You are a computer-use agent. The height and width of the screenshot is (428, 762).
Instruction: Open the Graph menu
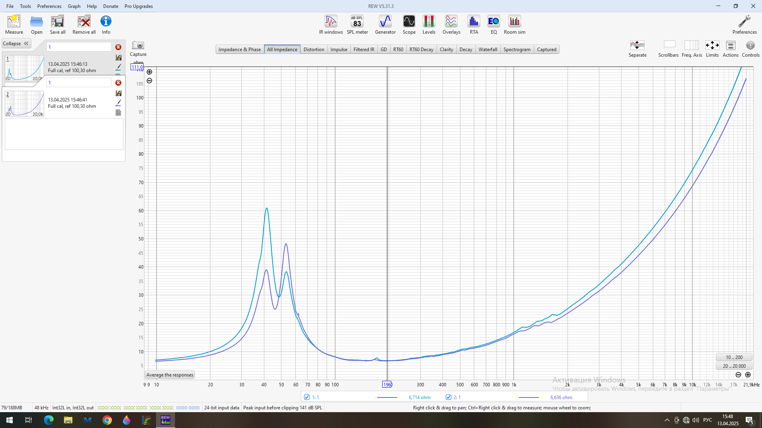tap(74, 6)
